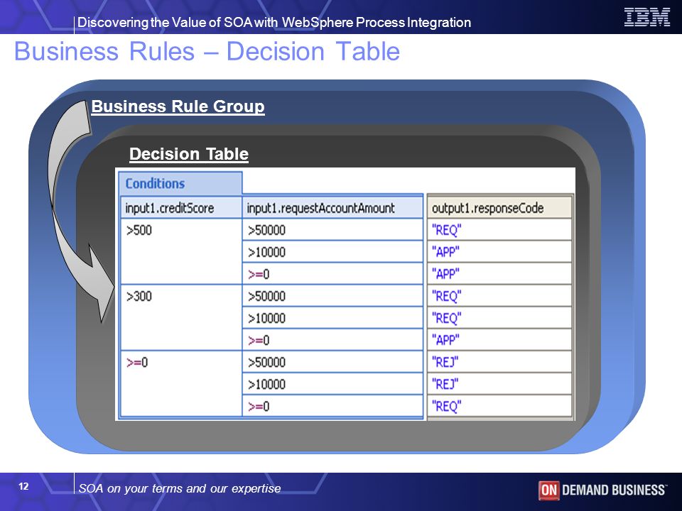Select "APP" response for >300 and >=0
Viewport: 682px width, 511px height.
[499, 340]
